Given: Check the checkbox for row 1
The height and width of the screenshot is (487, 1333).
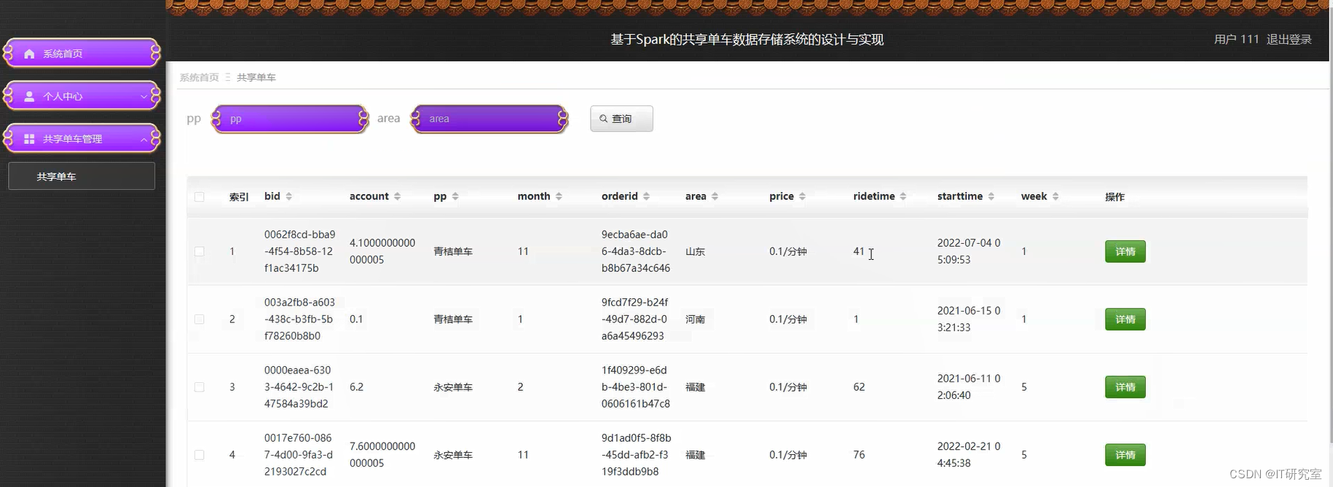Looking at the screenshot, I should (x=200, y=251).
